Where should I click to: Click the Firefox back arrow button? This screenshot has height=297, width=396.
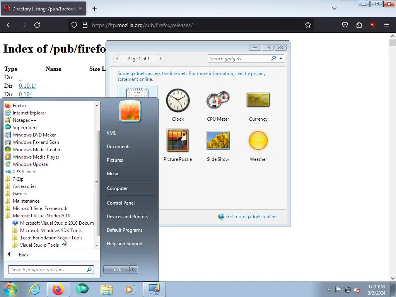pos(9,25)
